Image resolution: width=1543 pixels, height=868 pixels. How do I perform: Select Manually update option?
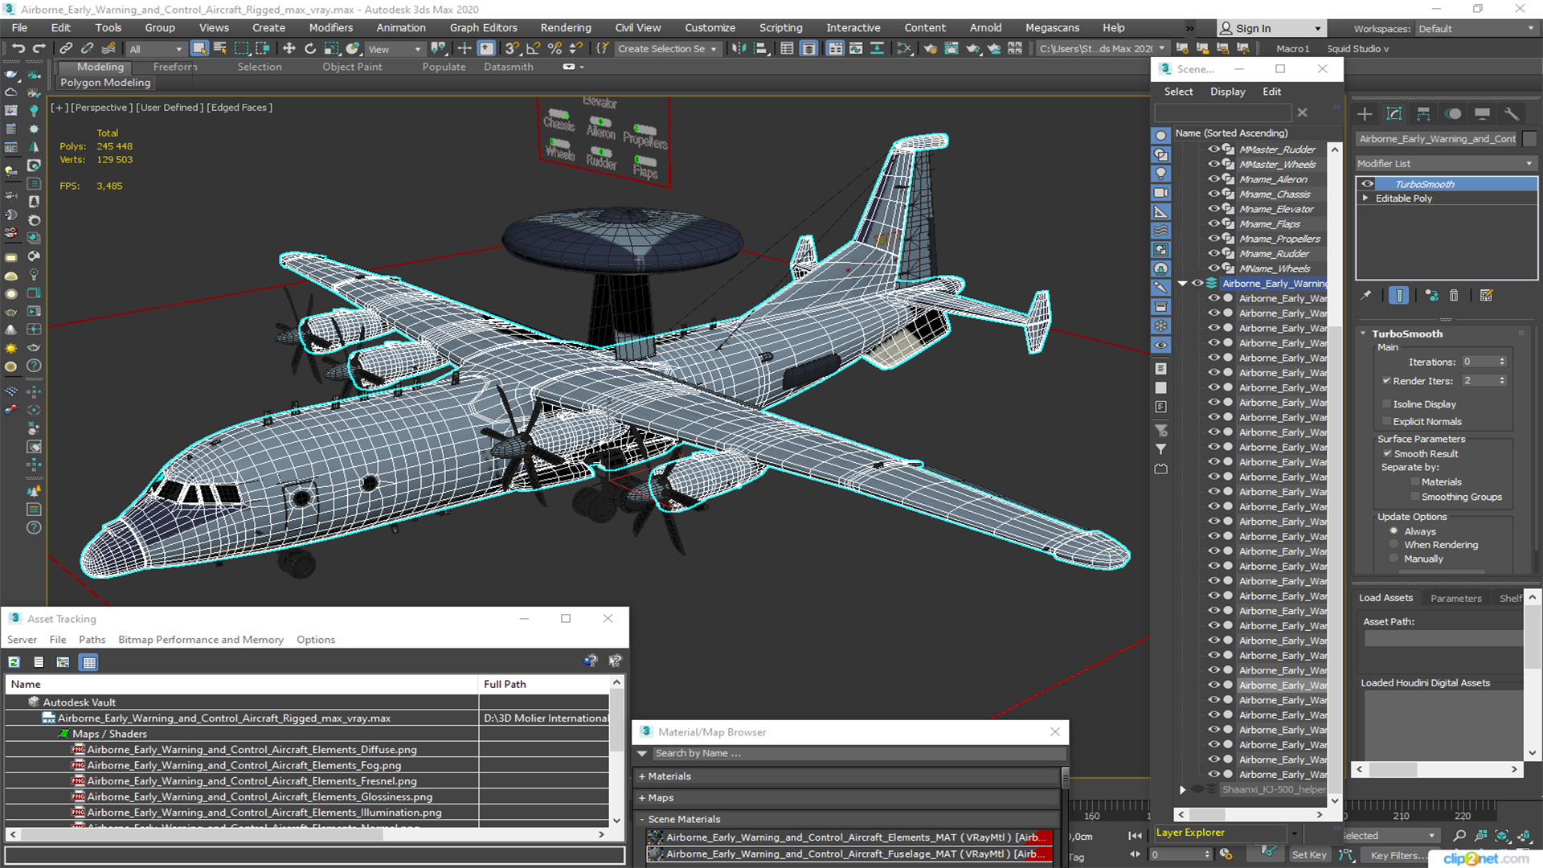pyautogui.click(x=1394, y=559)
